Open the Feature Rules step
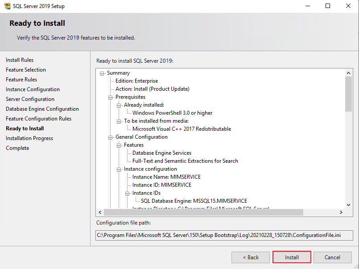 click(x=21, y=80)
